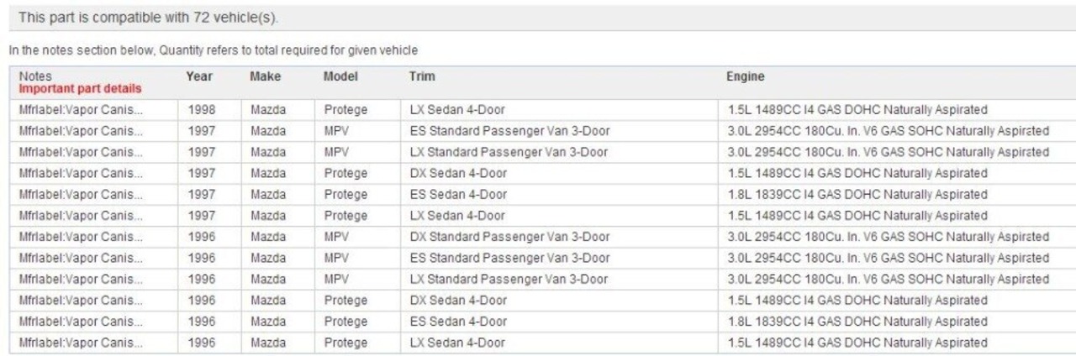Click 1996 Protege DX Sedan 4-Door trim

[x=458, y=300]
